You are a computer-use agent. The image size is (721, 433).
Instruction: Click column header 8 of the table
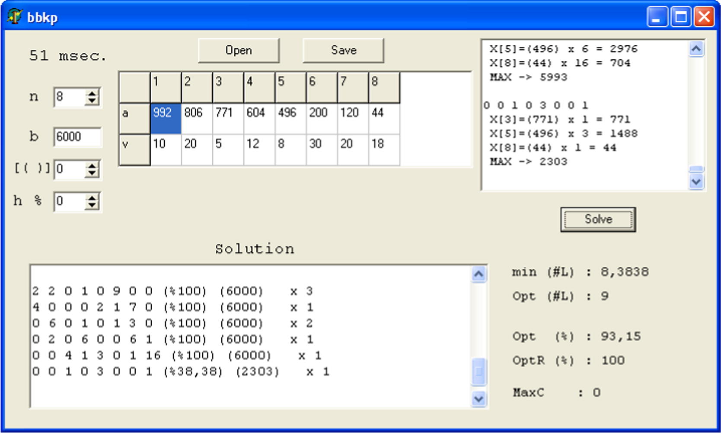tap(384, 87)
